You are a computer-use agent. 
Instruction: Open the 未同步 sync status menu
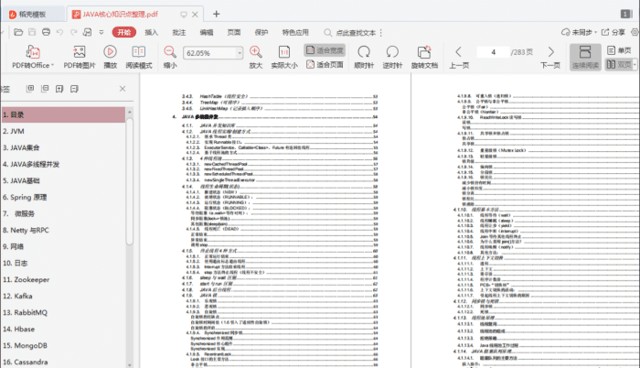pos(579,32)
